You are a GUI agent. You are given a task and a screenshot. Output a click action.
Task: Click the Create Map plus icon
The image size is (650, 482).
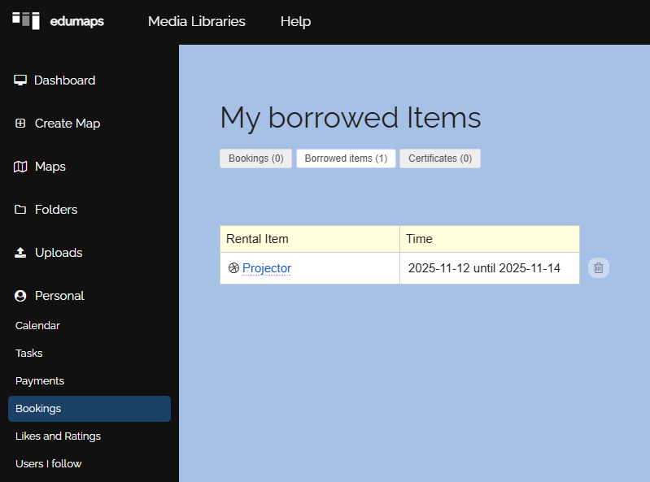(21, 124)
